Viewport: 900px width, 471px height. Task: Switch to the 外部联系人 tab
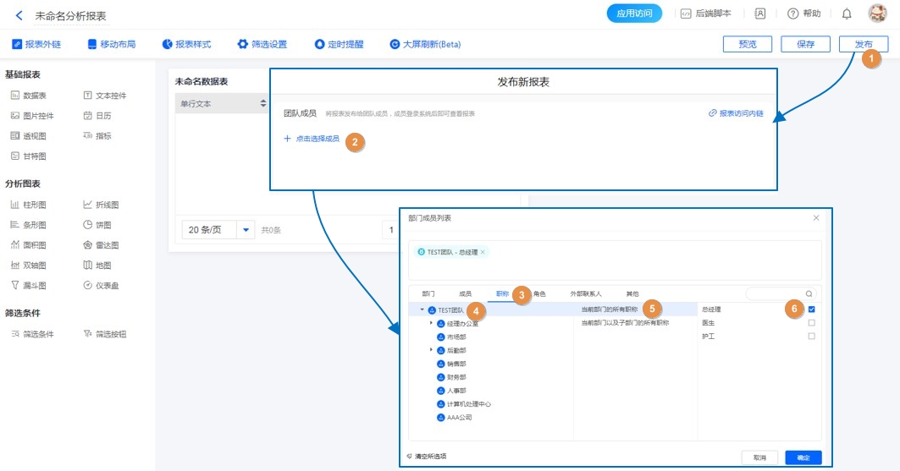click(x=585, y=294)
